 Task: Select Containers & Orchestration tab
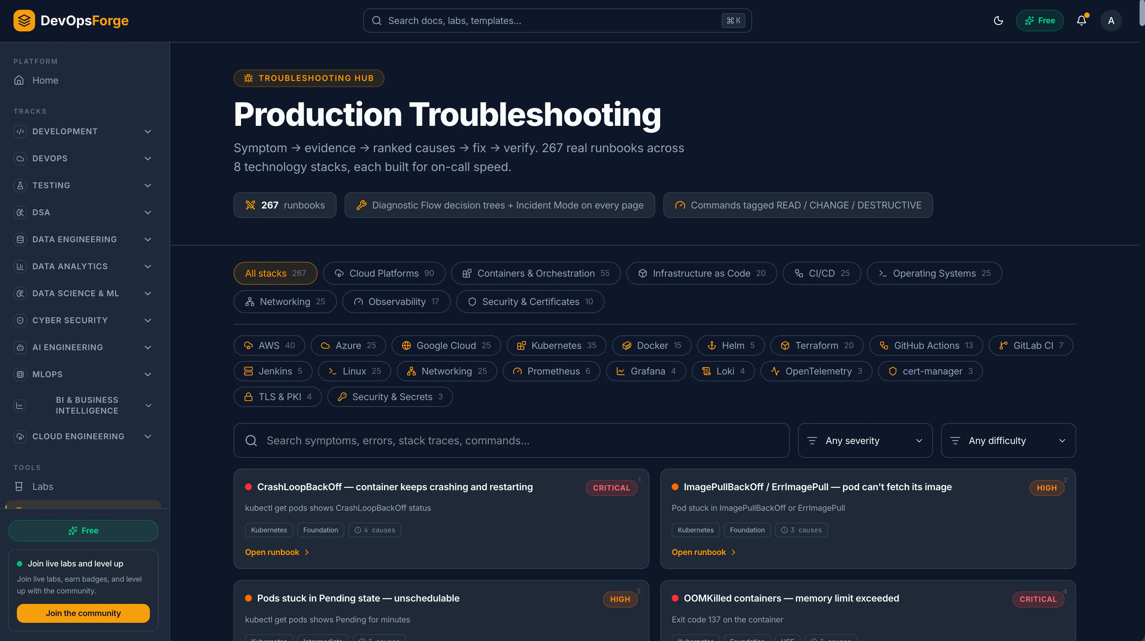coord(536,273)
